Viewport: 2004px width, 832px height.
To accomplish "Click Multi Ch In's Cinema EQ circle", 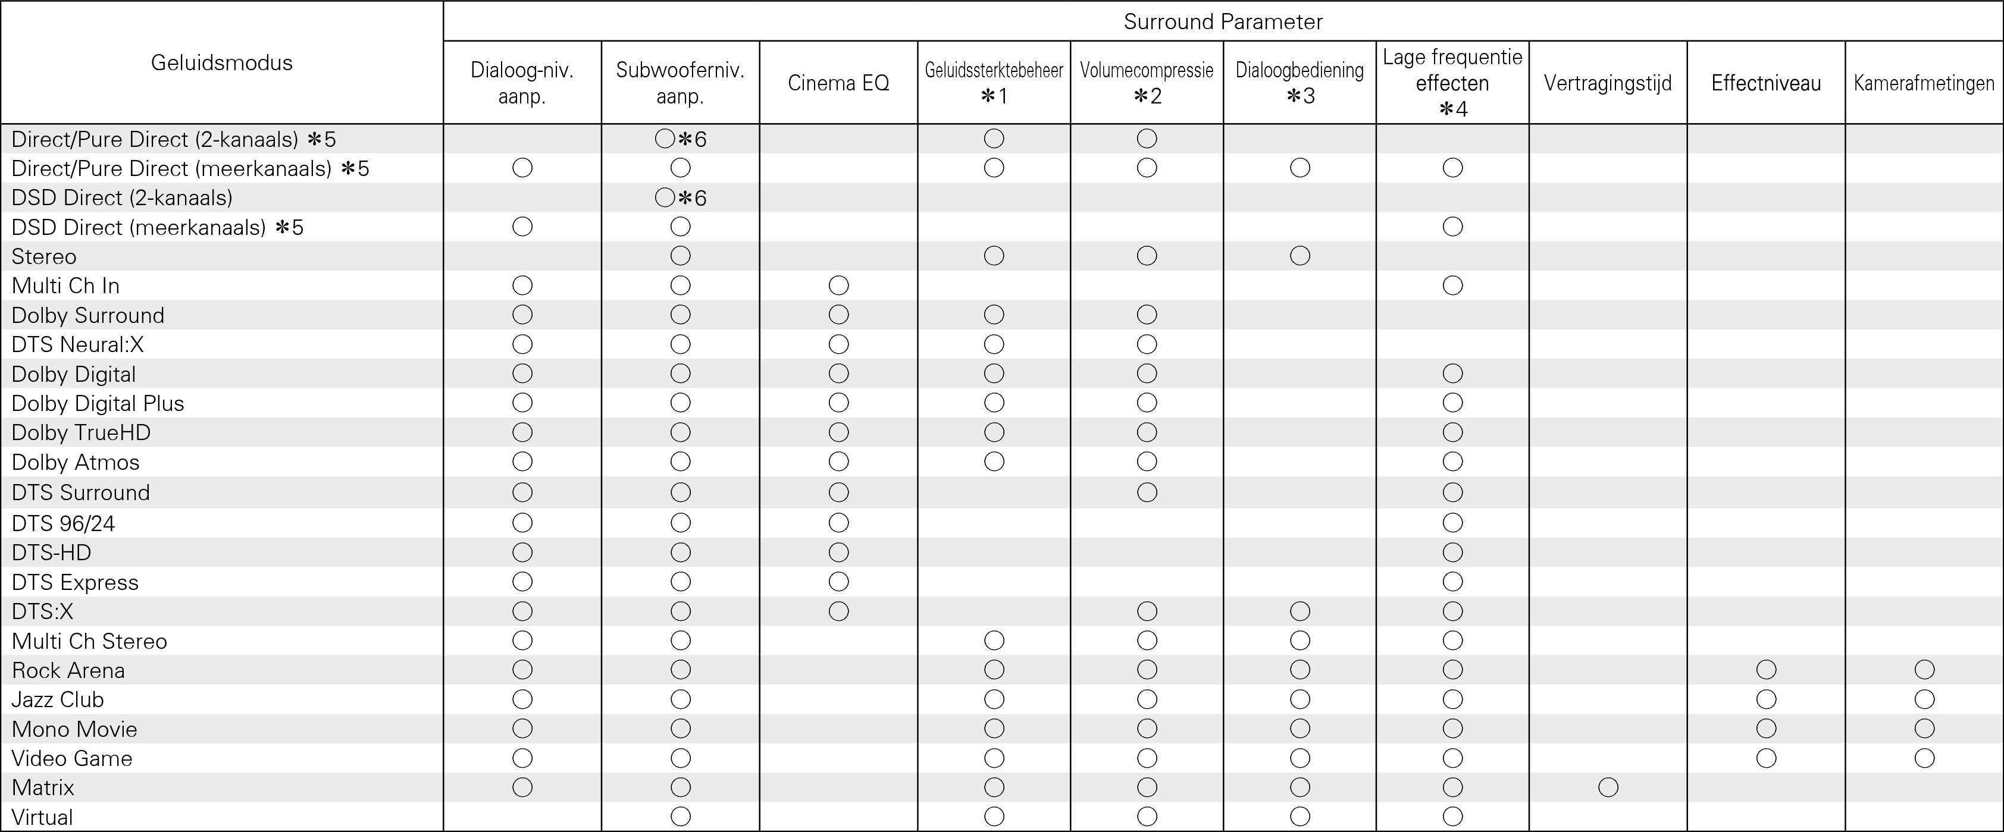I will tap(838, 285).
